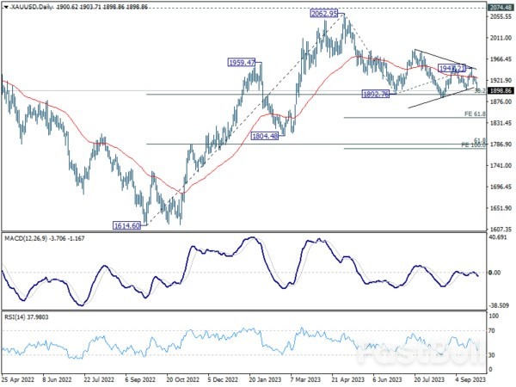Click the 6 Jun 2023 date label

pyautogui.click(x=388, y=379)
